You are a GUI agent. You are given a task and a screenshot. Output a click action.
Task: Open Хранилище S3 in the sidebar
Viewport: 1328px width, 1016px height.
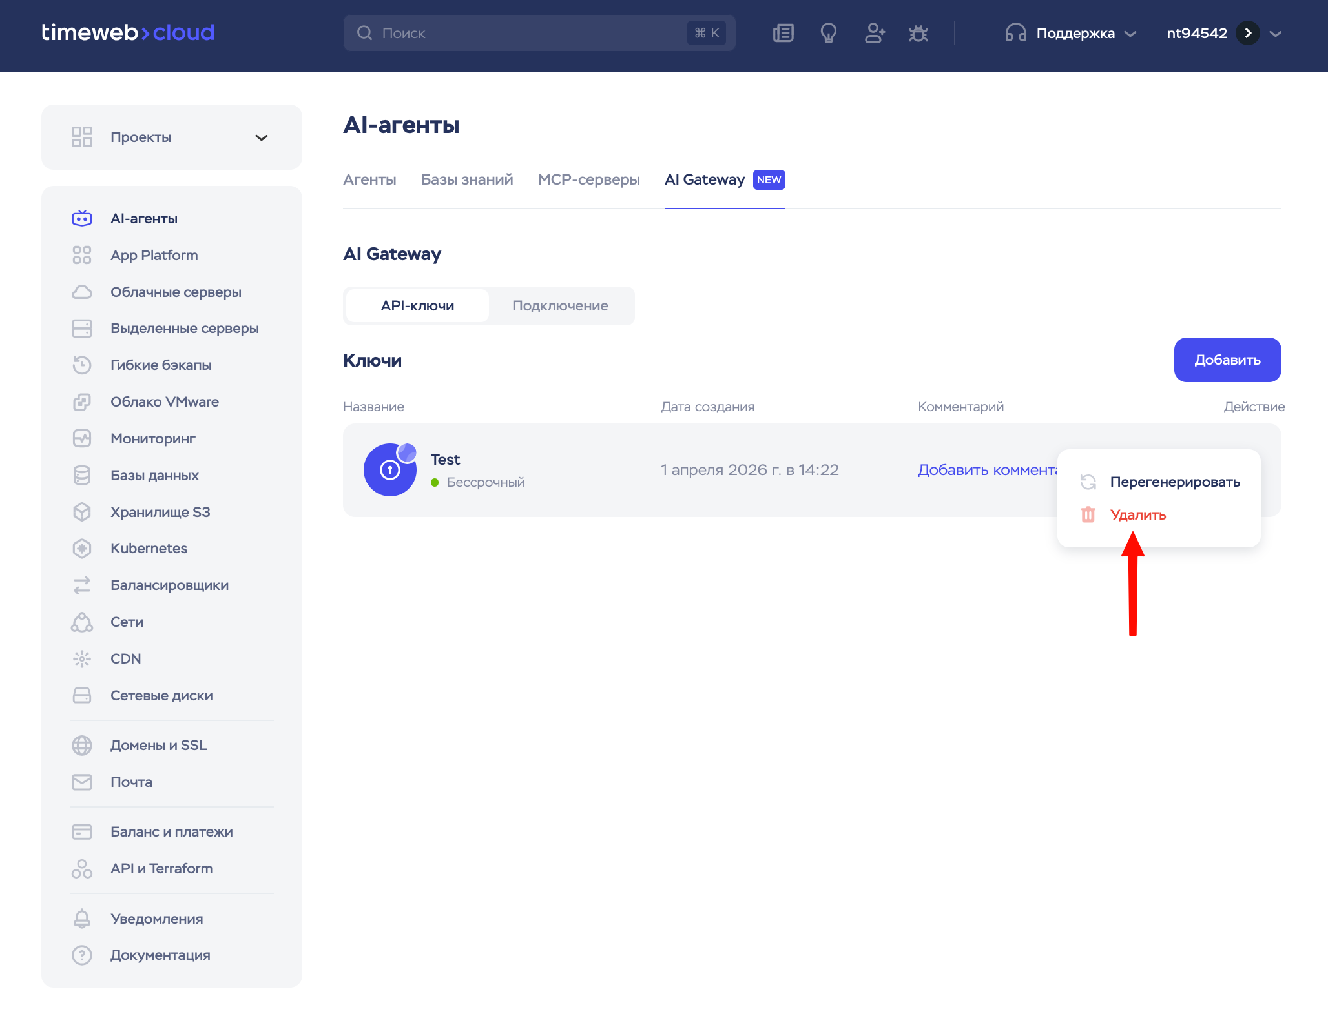pos(160,512)
